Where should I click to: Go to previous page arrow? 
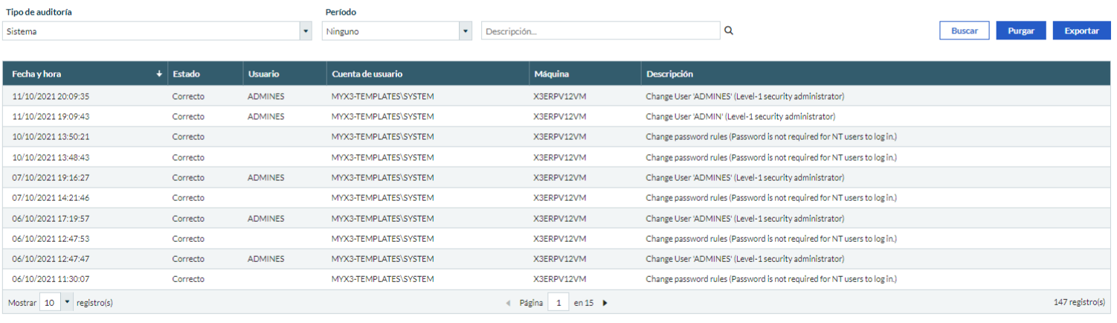509,303
